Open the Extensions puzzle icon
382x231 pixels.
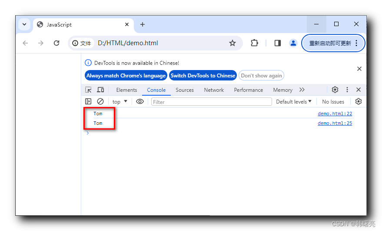click(x=254, y=43)
